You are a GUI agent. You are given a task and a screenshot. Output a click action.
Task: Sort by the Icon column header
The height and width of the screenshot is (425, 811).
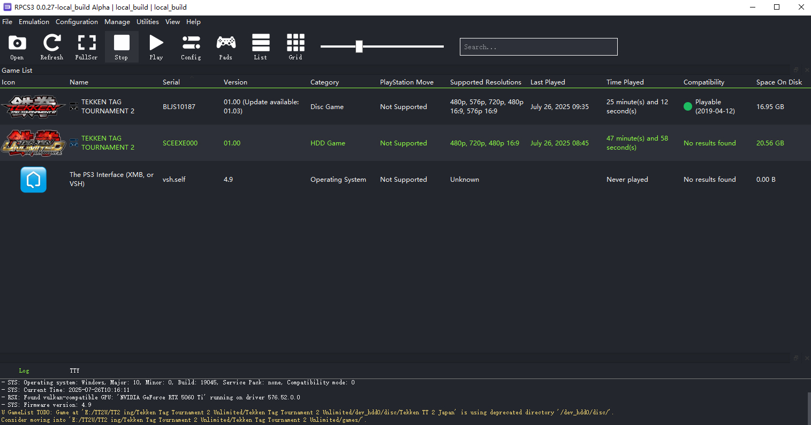click(8, 82)
